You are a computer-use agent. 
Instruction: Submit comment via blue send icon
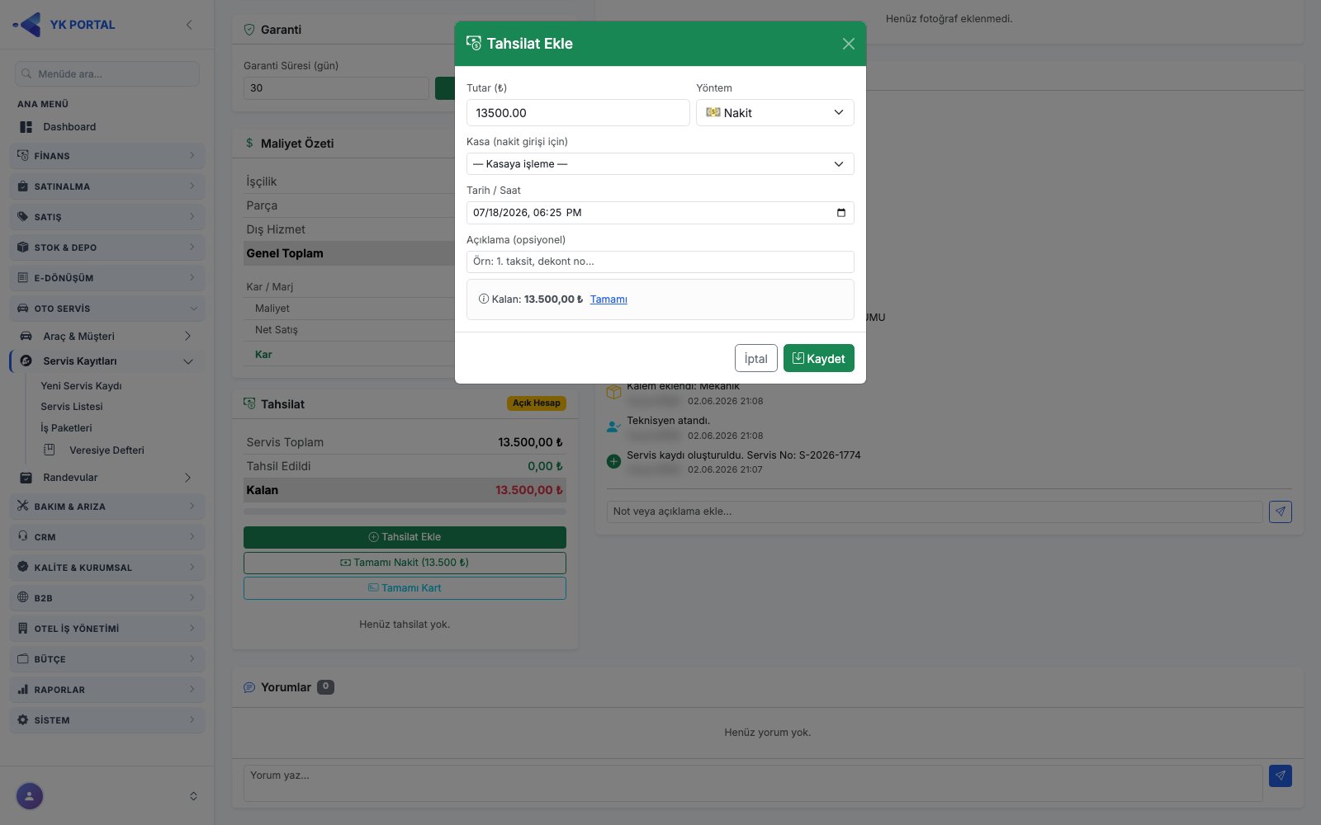pyautogui.click(x=1281, y=775)
